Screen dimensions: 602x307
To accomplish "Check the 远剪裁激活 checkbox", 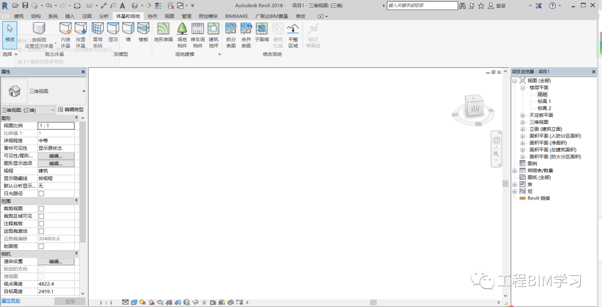I will coord(41,231).
